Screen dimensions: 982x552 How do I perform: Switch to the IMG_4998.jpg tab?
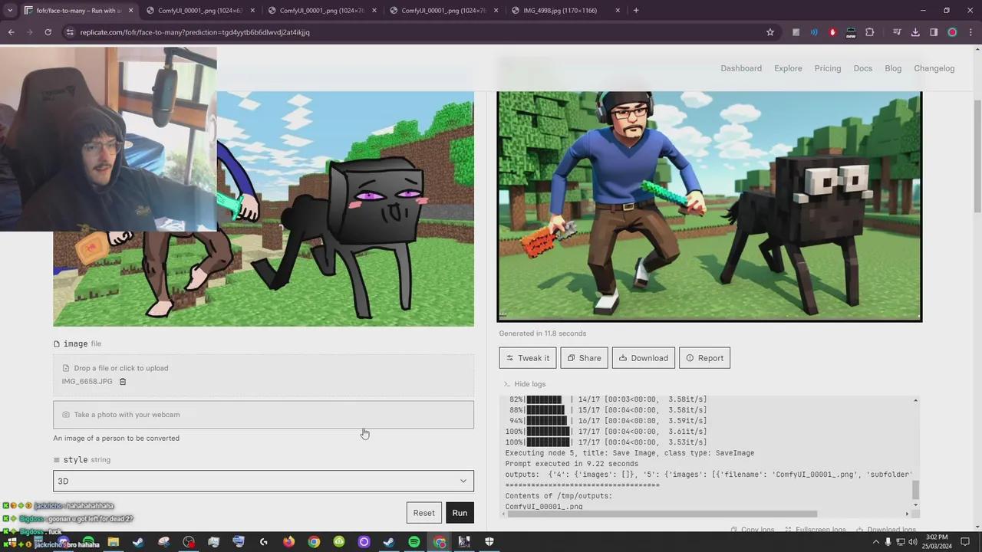(560, 11)
